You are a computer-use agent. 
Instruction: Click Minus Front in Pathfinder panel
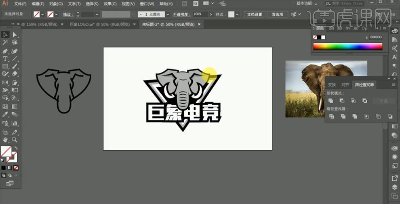click(342, 101)
